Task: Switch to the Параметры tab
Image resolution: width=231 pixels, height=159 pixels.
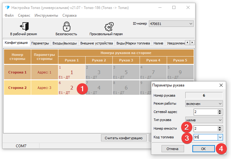Action: click(40, 43)
